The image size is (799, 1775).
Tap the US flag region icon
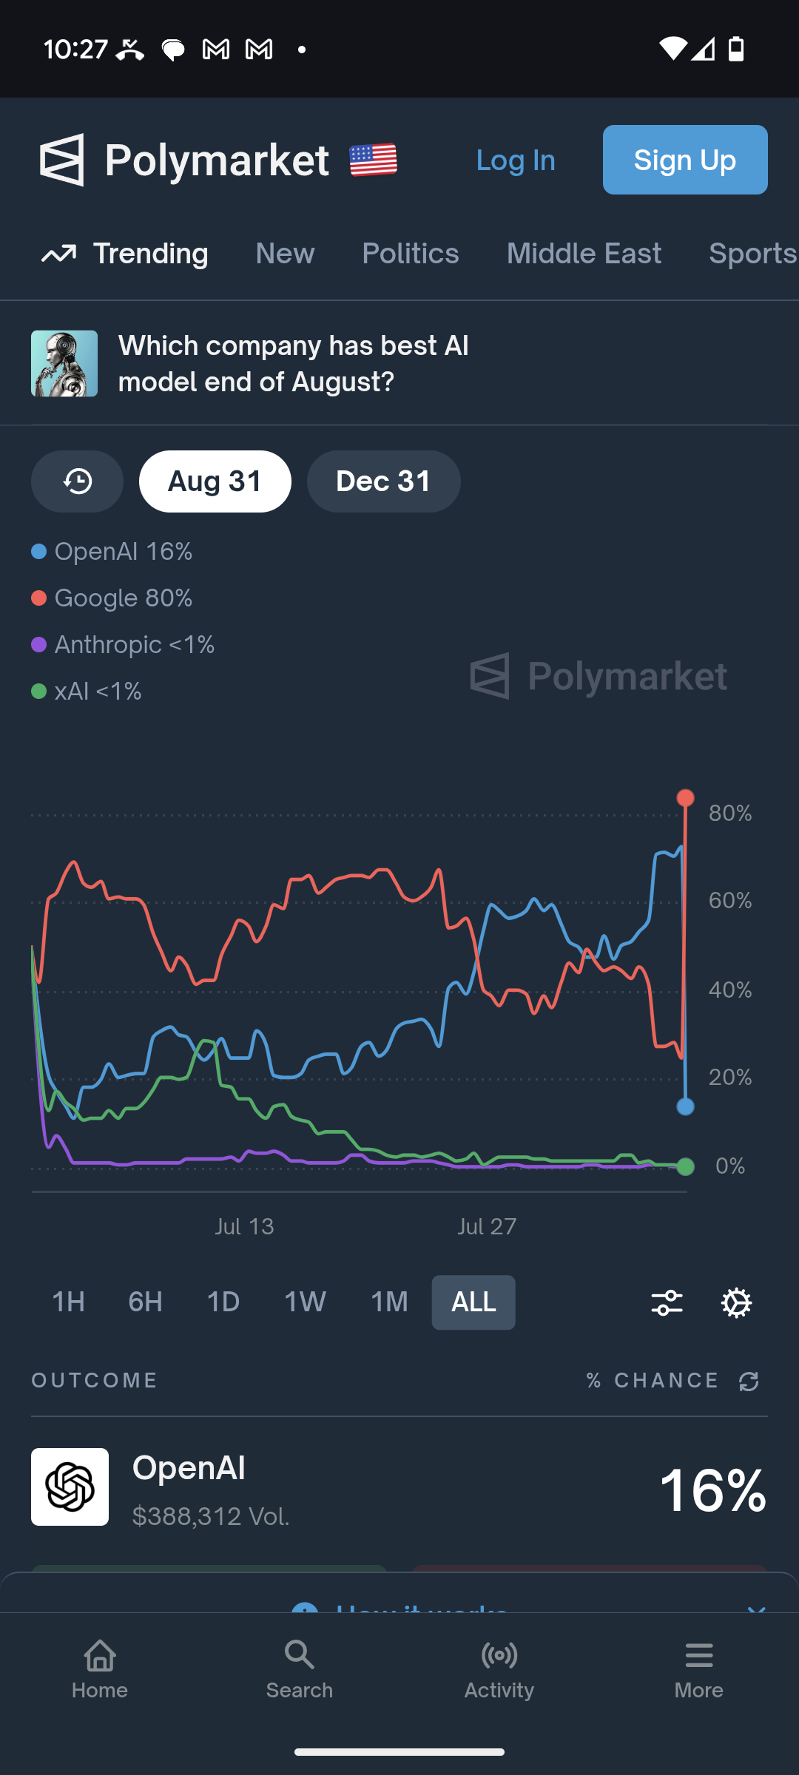[374, 160]
